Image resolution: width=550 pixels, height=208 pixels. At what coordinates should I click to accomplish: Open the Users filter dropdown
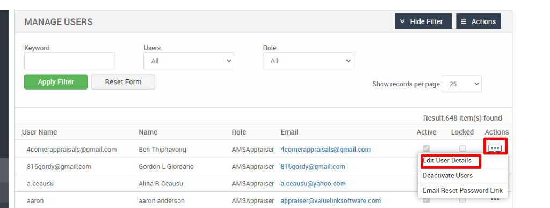click(x=189, y=61)
